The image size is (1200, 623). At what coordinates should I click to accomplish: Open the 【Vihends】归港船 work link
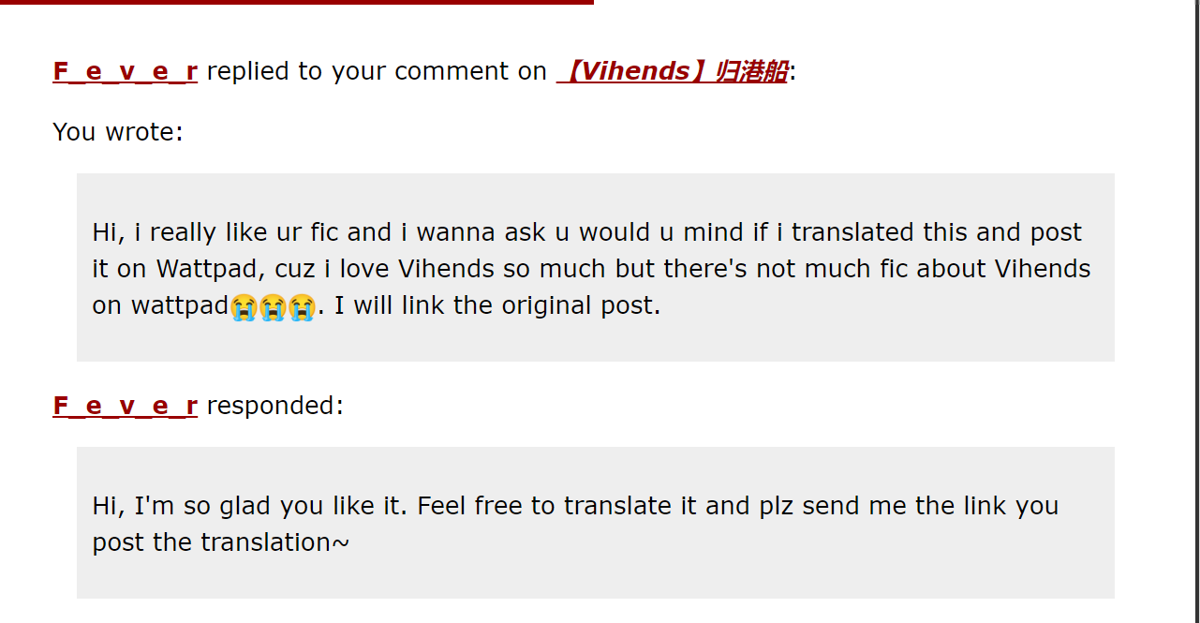coord(673,71)
